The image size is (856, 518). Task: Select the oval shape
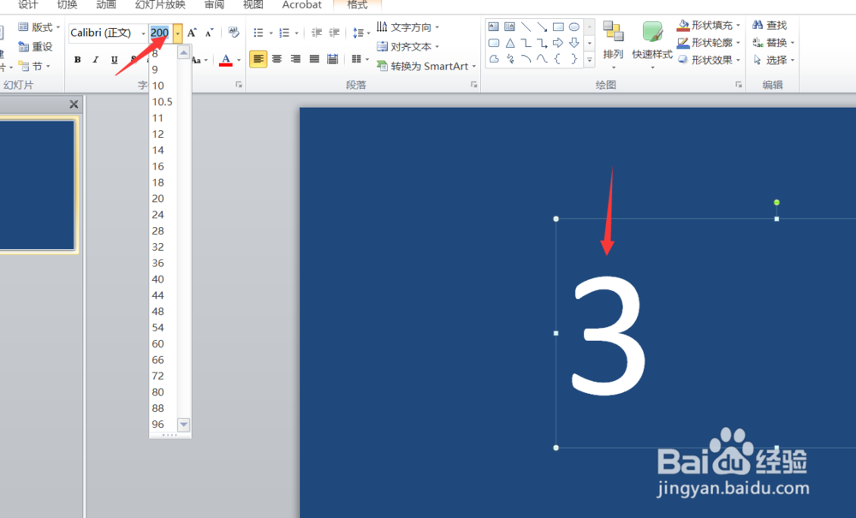[574, 27]
